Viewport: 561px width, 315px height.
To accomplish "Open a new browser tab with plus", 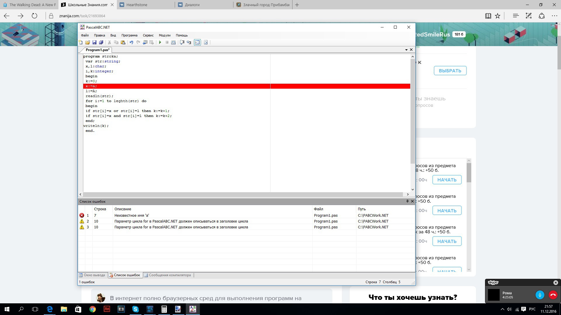I will [297, 5].
